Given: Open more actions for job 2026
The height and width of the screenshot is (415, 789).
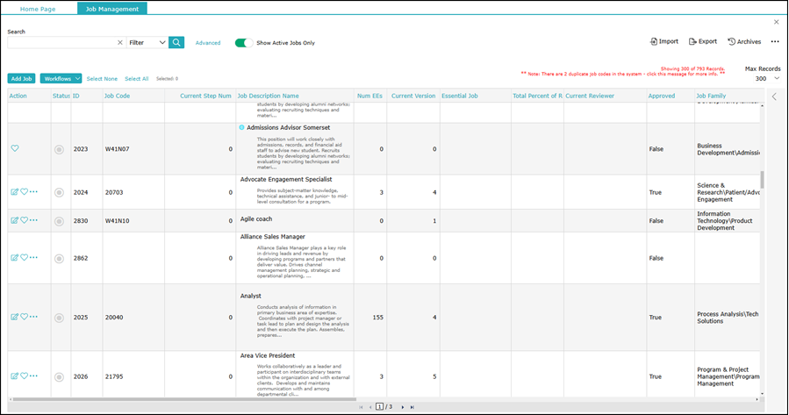Looking at the screenshot, I should (33, 376).
